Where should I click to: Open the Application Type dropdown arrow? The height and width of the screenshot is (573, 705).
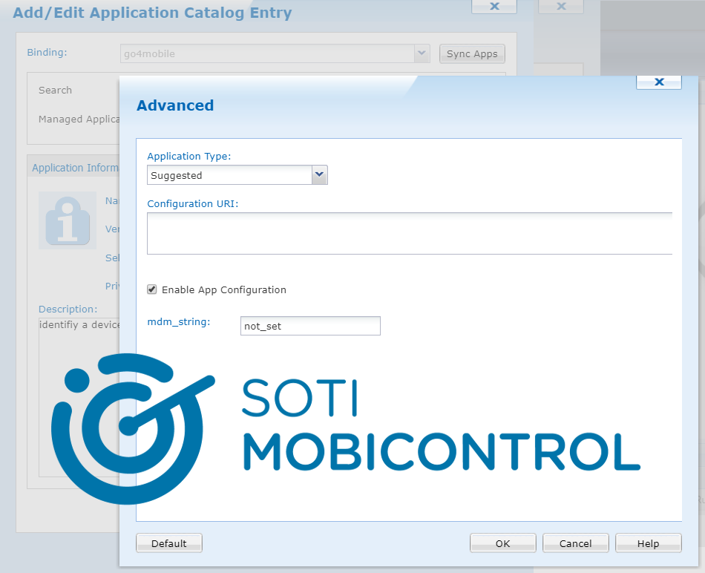pos(319,175)
